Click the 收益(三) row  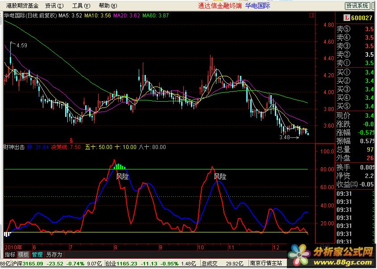click(355, 184)
